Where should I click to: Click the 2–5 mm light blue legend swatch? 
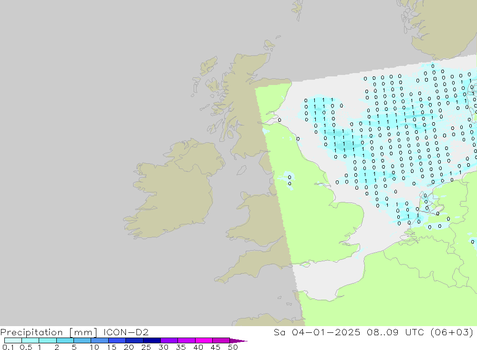pos(65,340)
